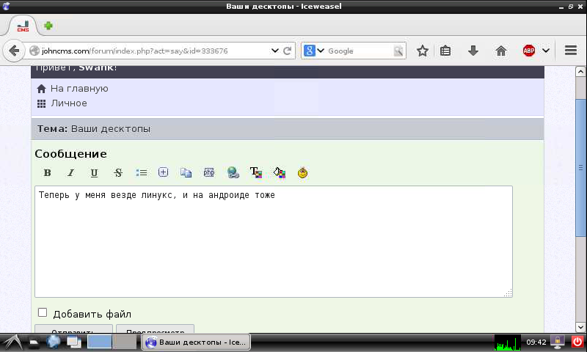Insert a spoiler tag with plus icon
587x352 pixels.
(x=163, y=172)
